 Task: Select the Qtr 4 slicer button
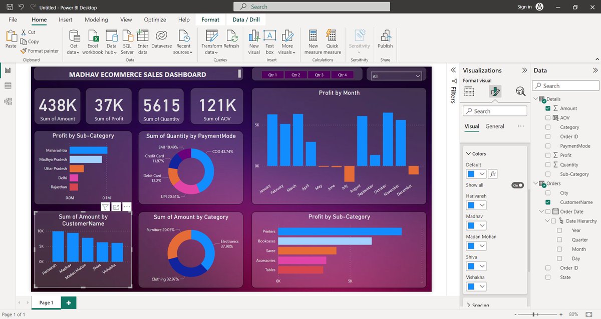[342, 75]
